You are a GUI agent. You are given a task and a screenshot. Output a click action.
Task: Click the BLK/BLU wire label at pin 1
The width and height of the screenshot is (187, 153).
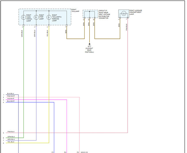coord(10,94)
